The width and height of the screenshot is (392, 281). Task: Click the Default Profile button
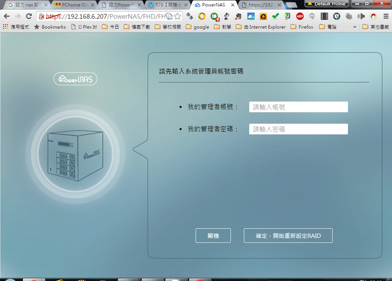pyautogui.click(x=326, y=4)
